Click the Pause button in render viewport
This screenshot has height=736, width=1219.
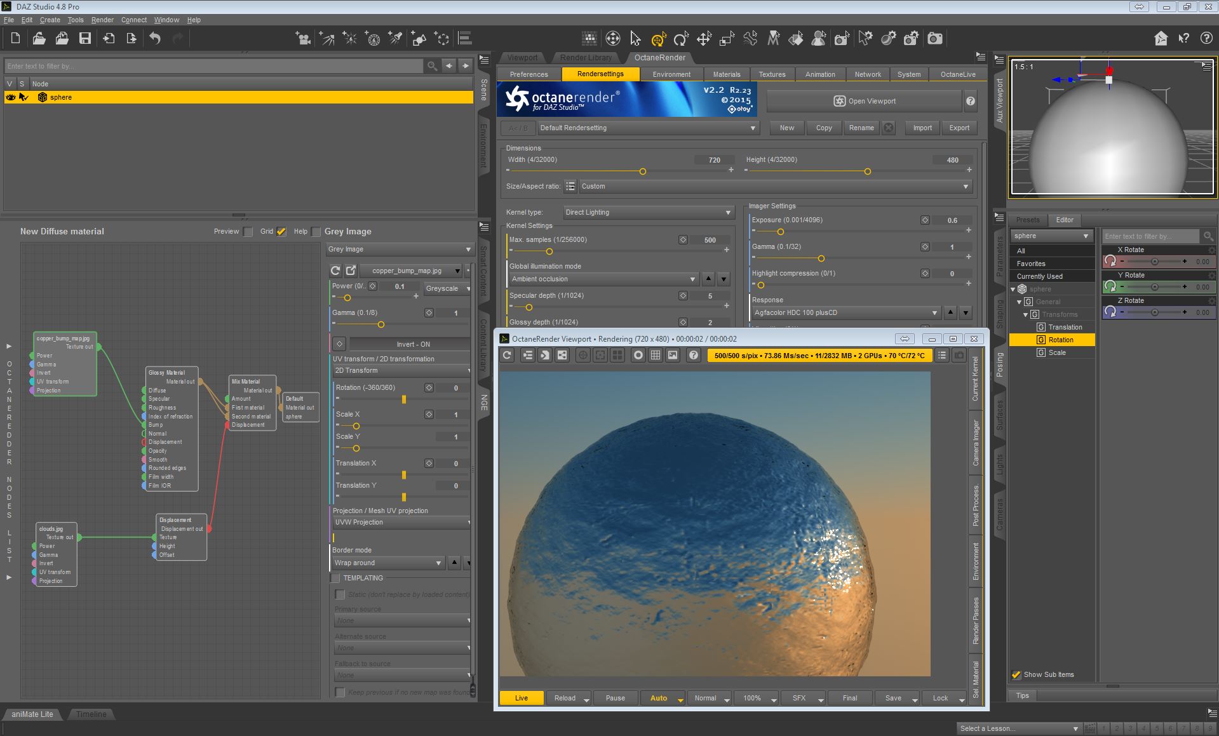pyautogui.click(x=615, y=698)
